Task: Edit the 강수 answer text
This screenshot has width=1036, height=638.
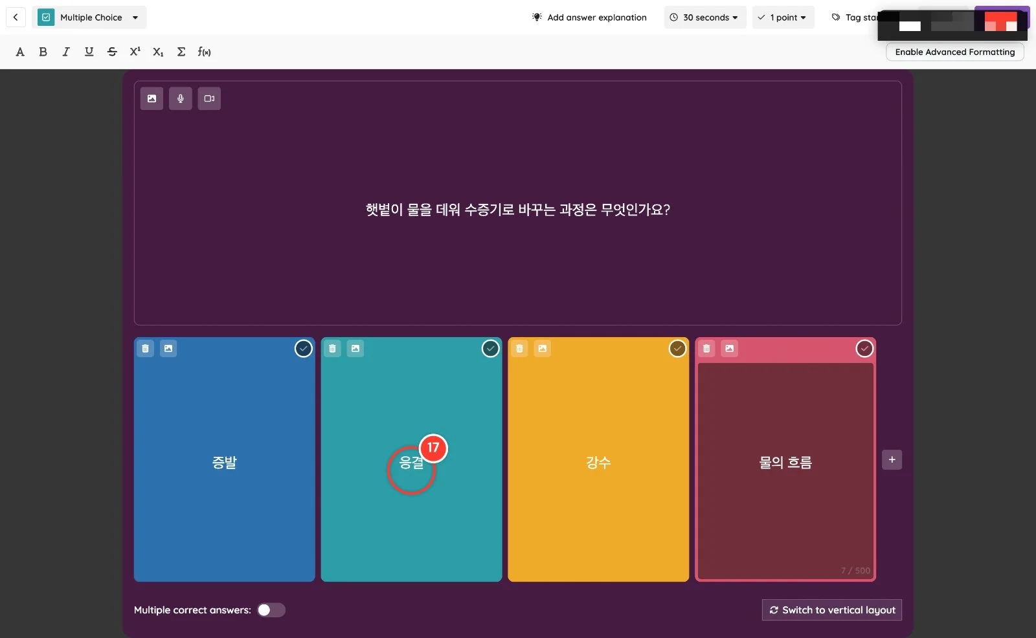Action: [x=598, y=463]
